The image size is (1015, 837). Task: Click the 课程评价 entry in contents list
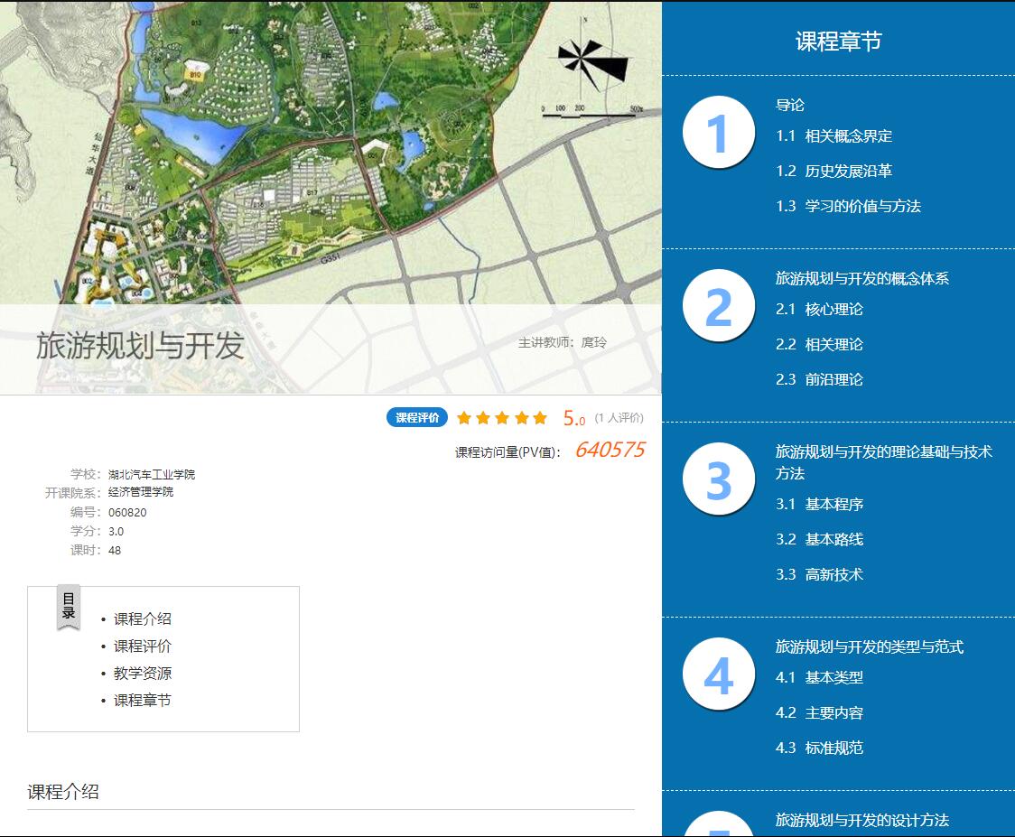(x=142, y=646)
